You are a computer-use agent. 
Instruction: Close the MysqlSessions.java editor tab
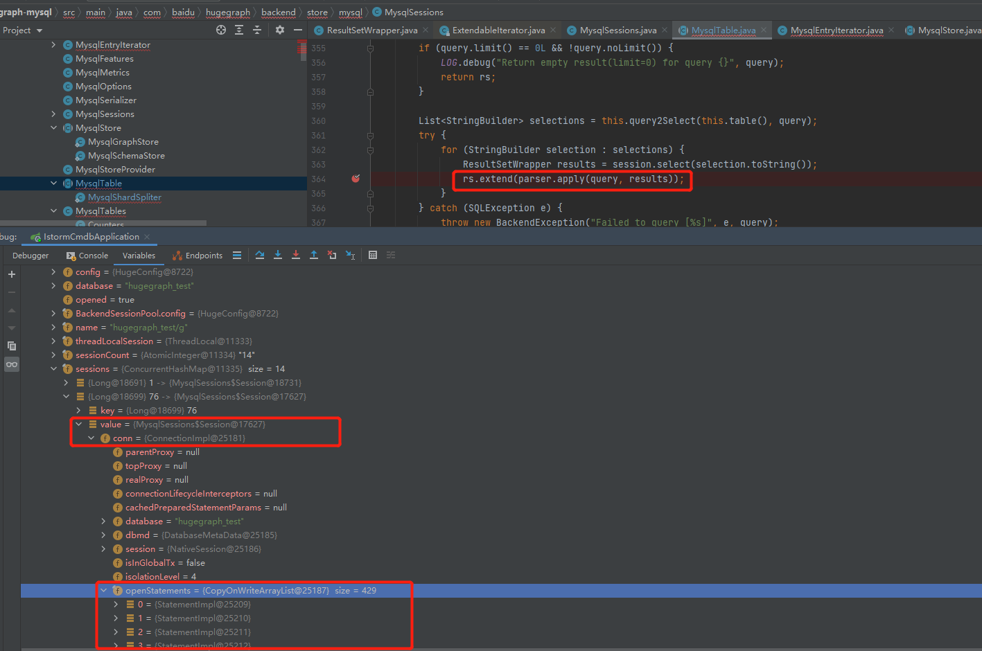click(665, 30)
